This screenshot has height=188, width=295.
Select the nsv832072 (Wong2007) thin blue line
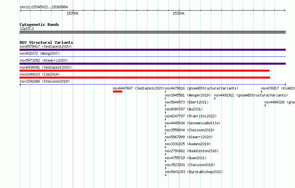click(x=152, y=56)
